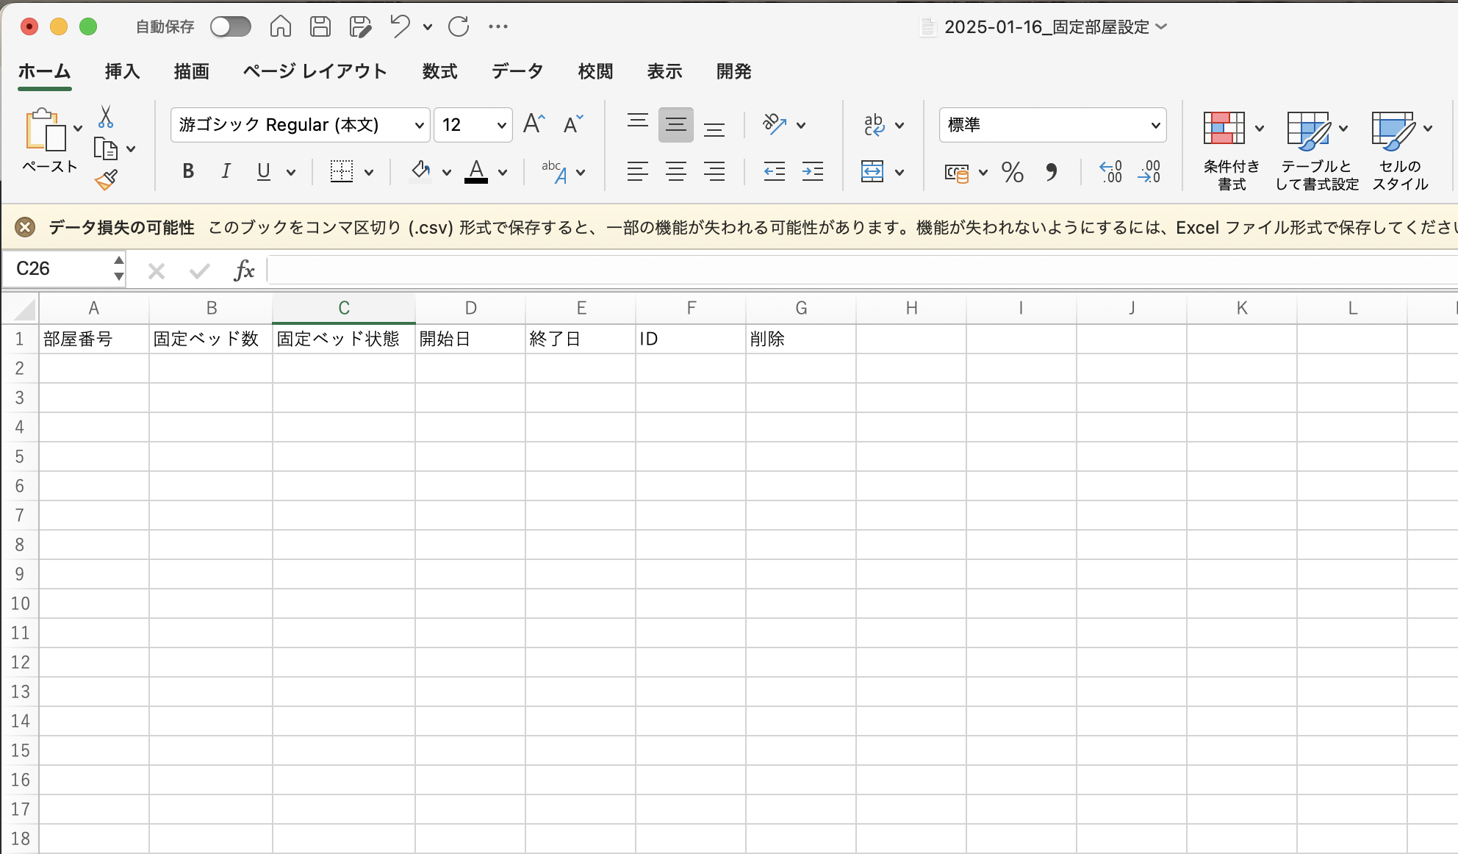Toggle the 自動保存 autosave switch
This screenshot has height=854, width=1458.
pyautogui.click(x=230, y=27)
